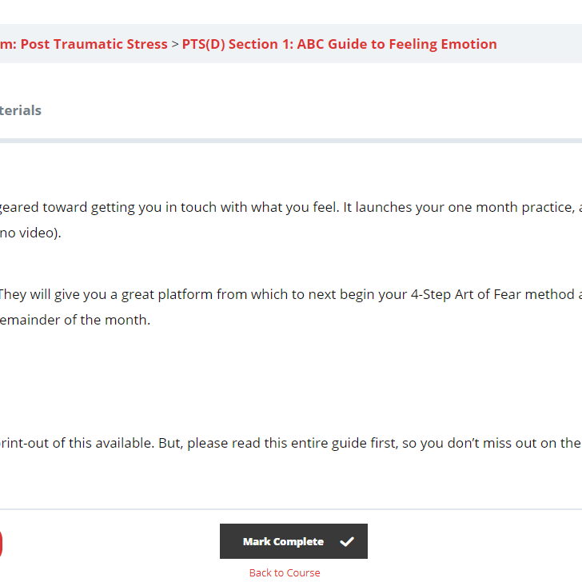Click the checkmark icon in Mark Complete
The height and width of the screenshot is (582, 582).
tap(347, 541)
